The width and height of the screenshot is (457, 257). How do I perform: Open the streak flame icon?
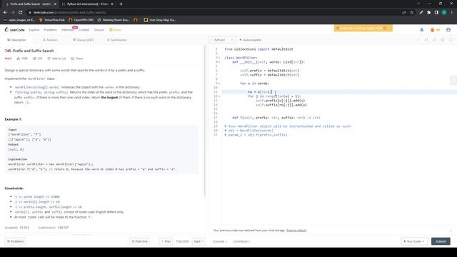[x=432, y=30]
